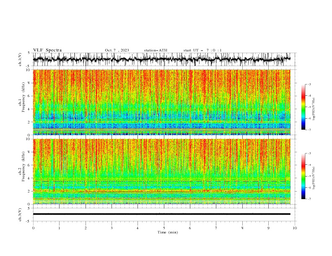This screenshot has width=332, height=256.
Task: Select the date text "Oct. 7, 2023"
Action: point(117,50)
